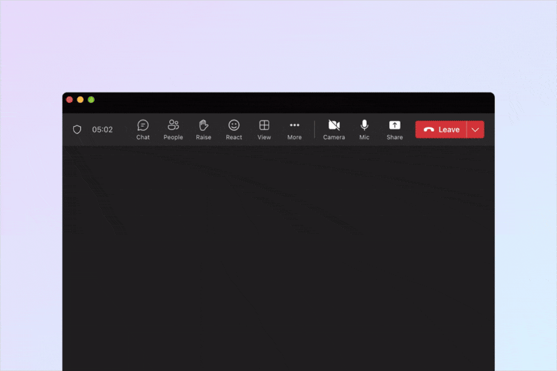The image size is (557, 371).
Task: Click the Share screen icon
Action: (395, 129)
